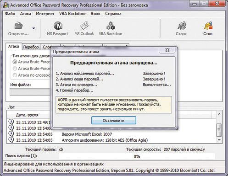Click the Версия 5.01 copyright status bar
The width and height of the screenshot is (228, 176).
(x=109, y=171)
